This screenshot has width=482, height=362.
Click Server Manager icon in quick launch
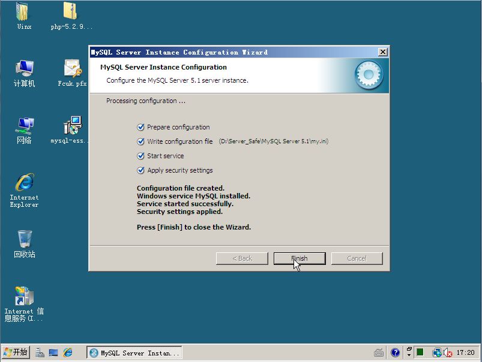40,352
